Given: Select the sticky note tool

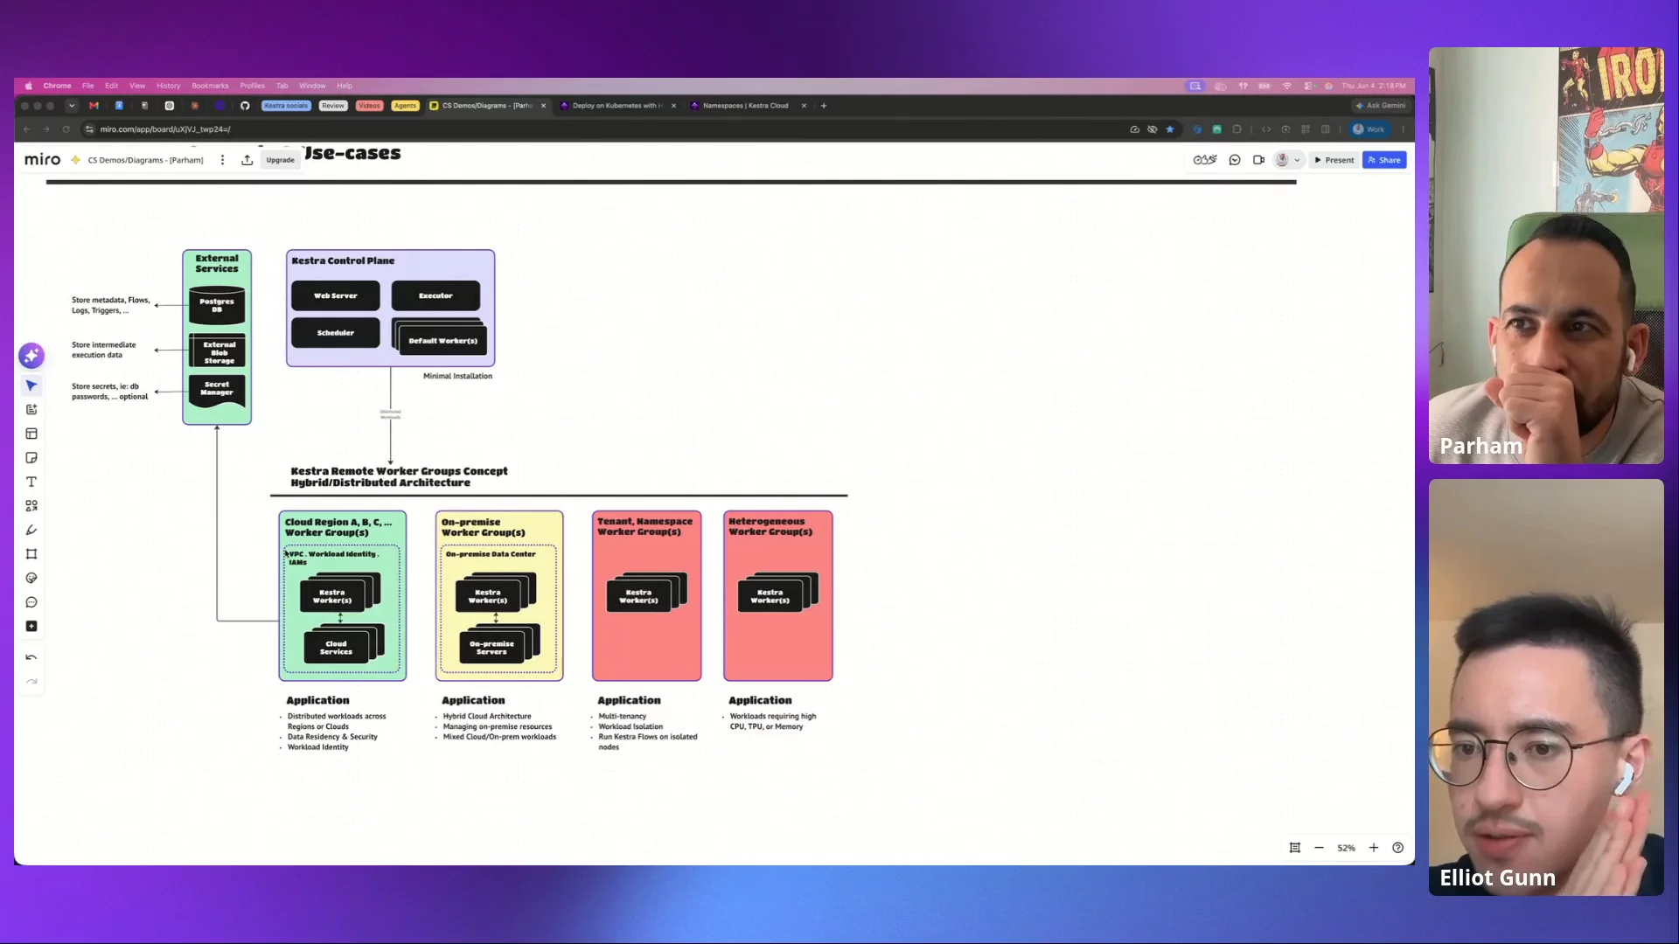Looking at the screenshot, I should 31,458.
